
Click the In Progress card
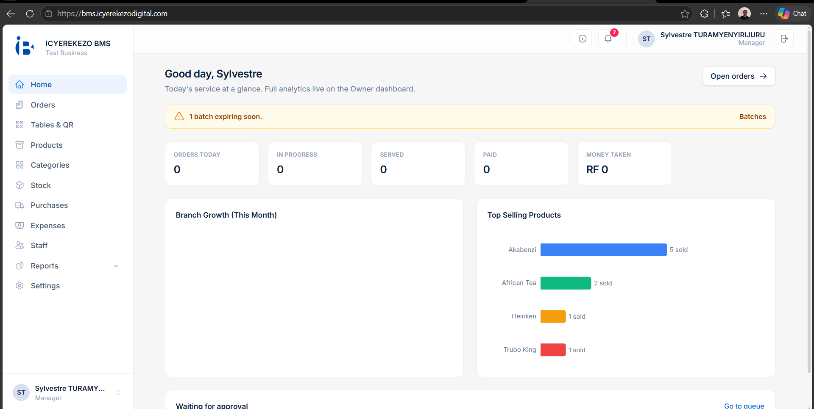click(x=315, y=163)
